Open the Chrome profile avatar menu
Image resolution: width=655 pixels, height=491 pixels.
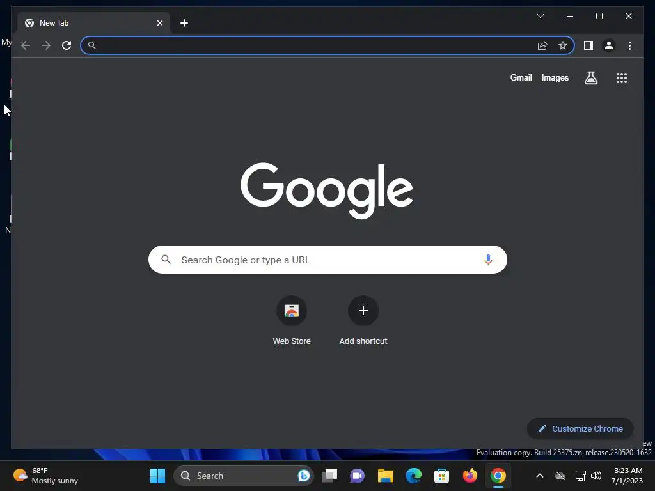[x=609, y=45]
